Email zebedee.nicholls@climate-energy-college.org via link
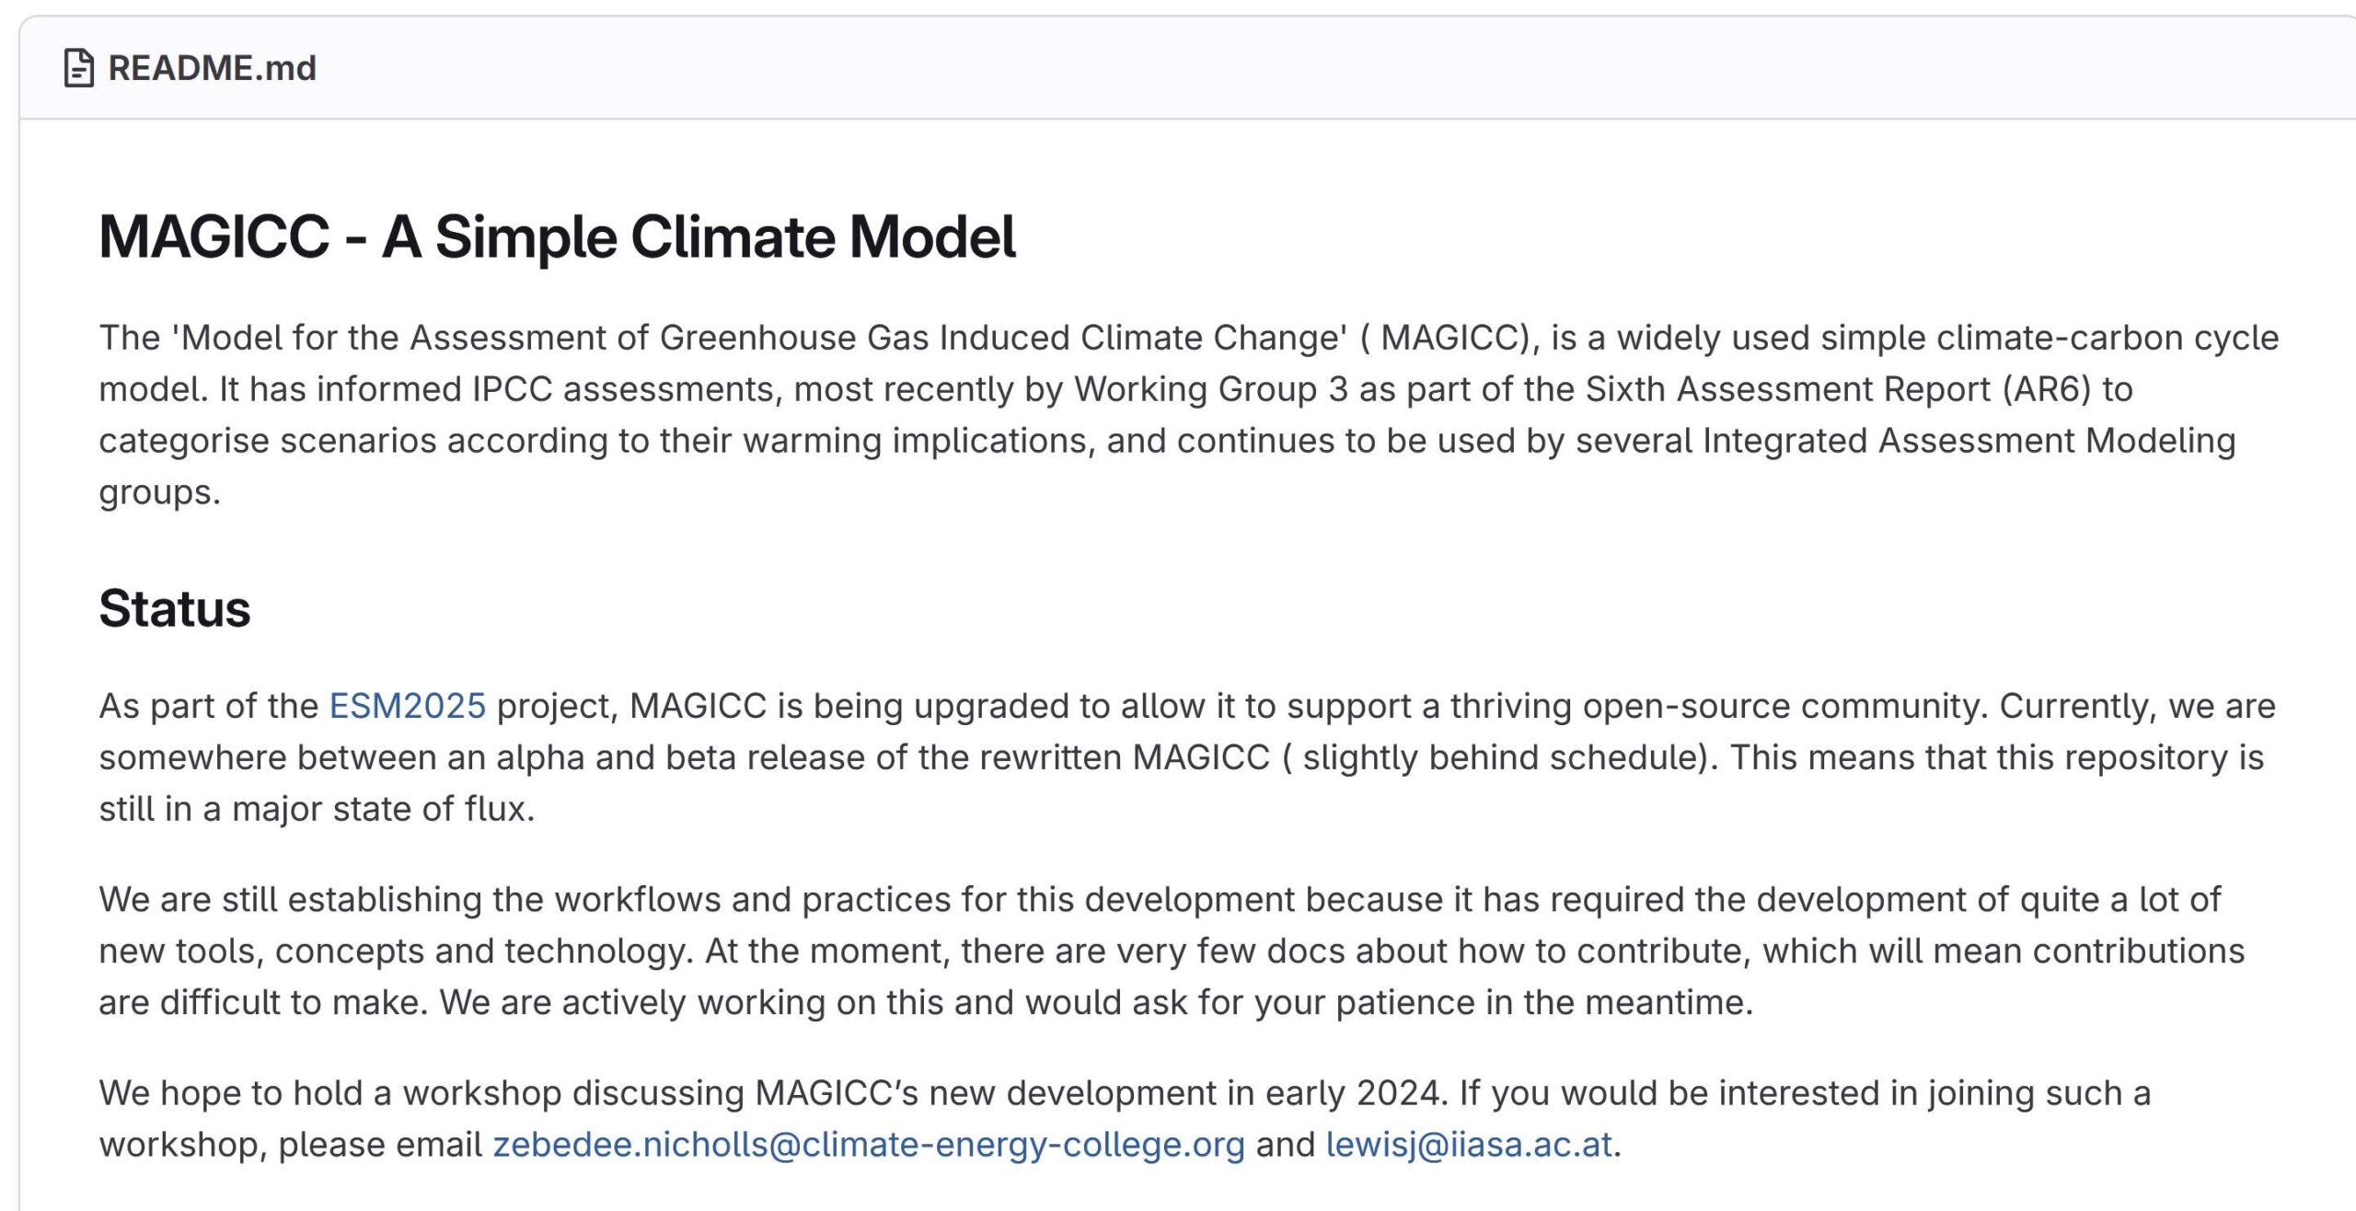Image resolution: width=2356 pixels, height=1211 pixels. coord(868,1144)
